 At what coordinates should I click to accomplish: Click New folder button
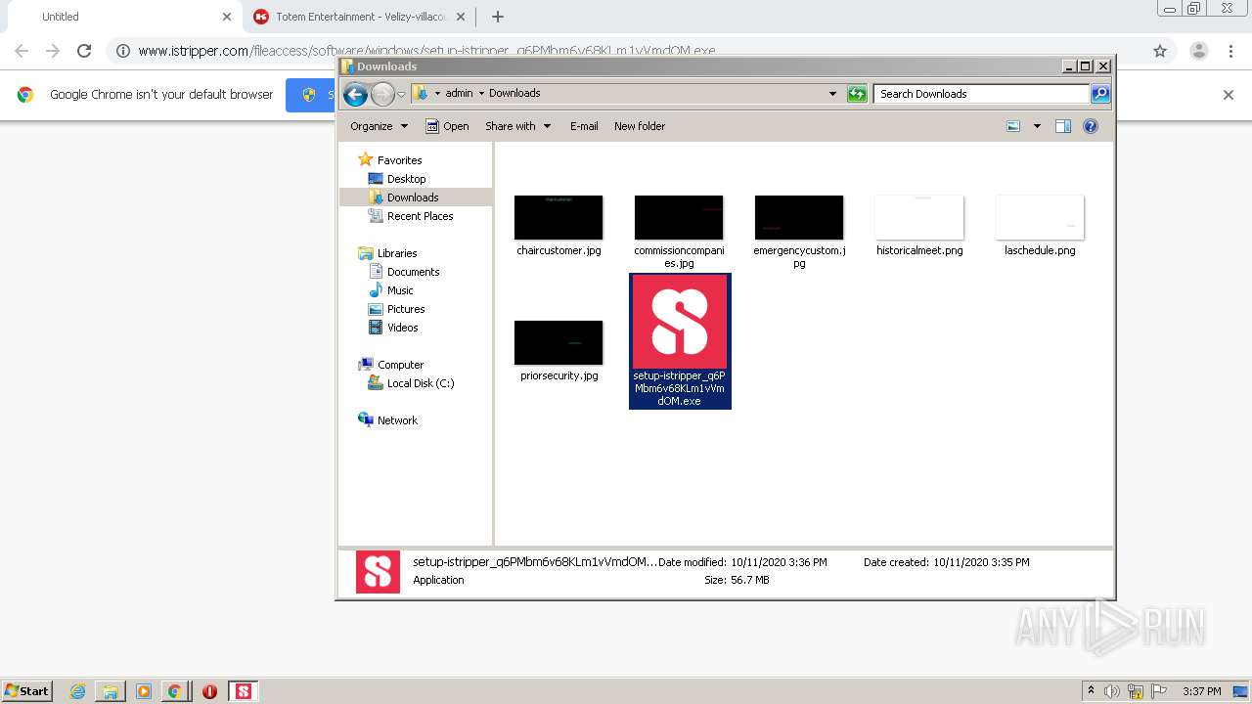tap(640, 126)
